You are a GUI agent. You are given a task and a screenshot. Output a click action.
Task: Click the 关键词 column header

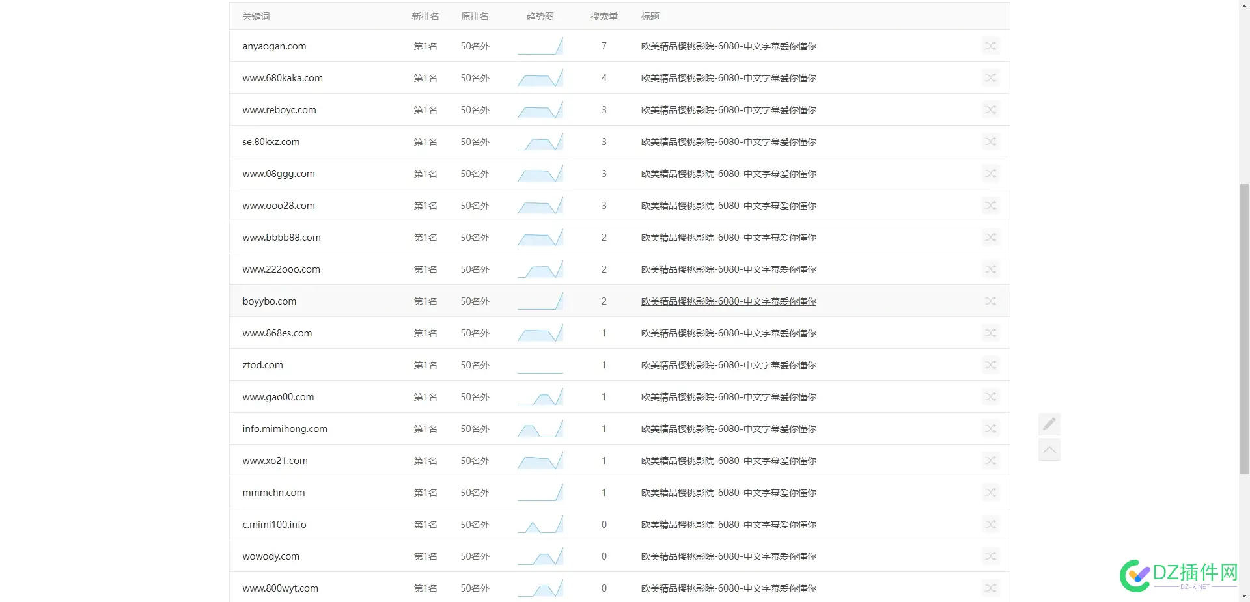[255, 16]
